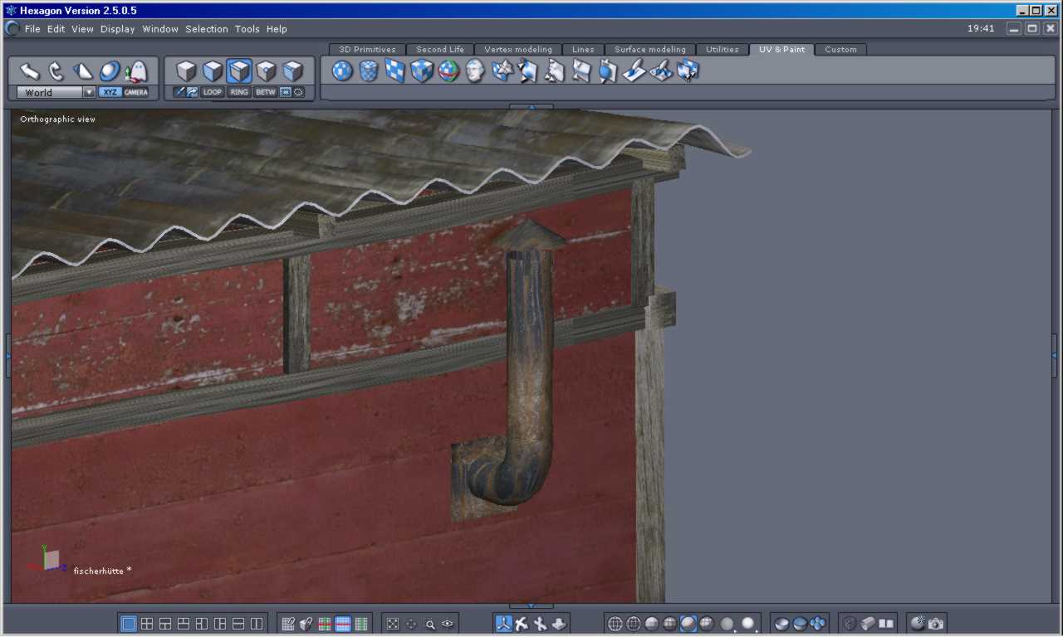Open the Custom tab
Viewport: 1063px width, 637px height.
840,50
